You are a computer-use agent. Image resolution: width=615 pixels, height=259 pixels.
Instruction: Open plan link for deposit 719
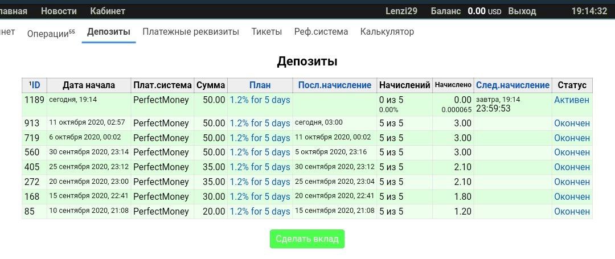click(x=260, y=138)
